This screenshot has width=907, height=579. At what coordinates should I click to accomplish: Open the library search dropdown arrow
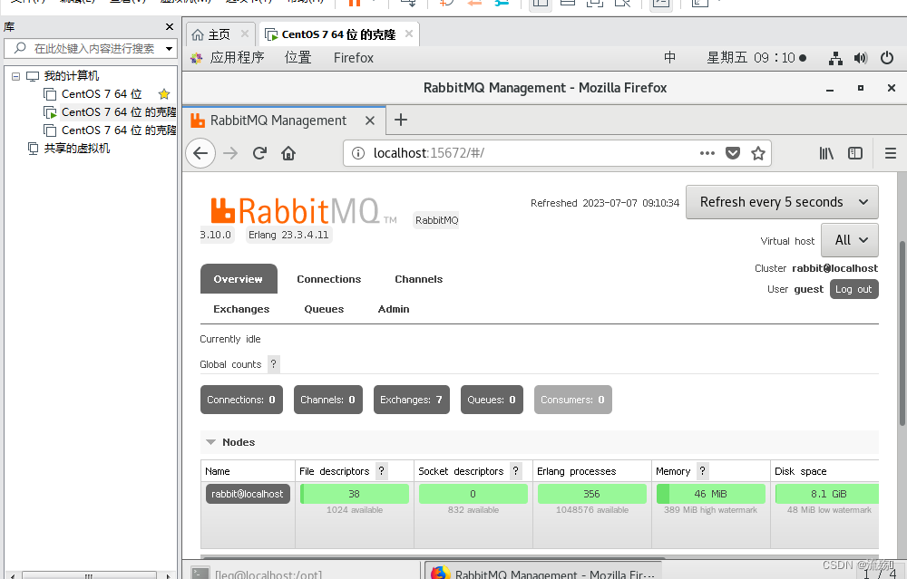pos(169,49)
